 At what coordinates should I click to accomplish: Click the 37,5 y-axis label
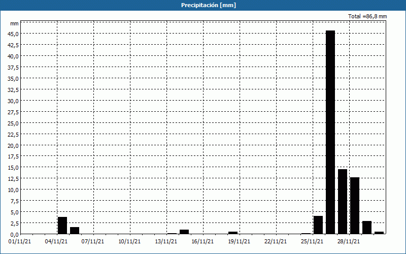tap(13, 68)
